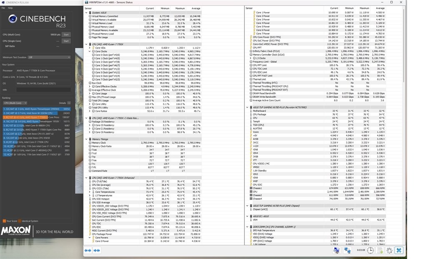
Task: Collapse the Memory Timings group
Action: [x=86, y=139]
